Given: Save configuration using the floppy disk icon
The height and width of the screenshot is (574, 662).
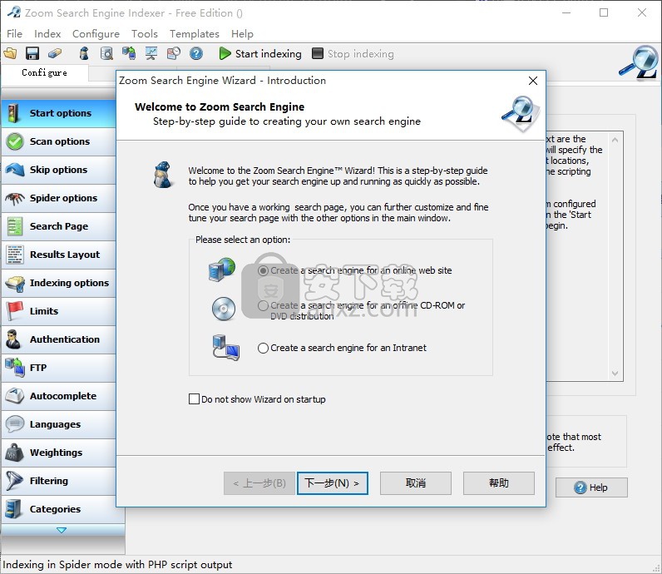Looking at the screenshot, I should [x=32, y=53].
